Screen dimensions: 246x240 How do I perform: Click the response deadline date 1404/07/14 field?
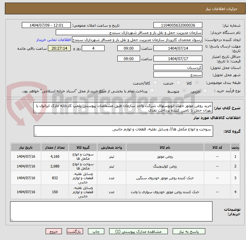click(178, 48)
